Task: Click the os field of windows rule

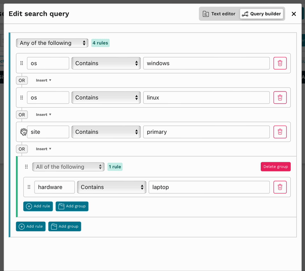Action: (x=48, y=63)
